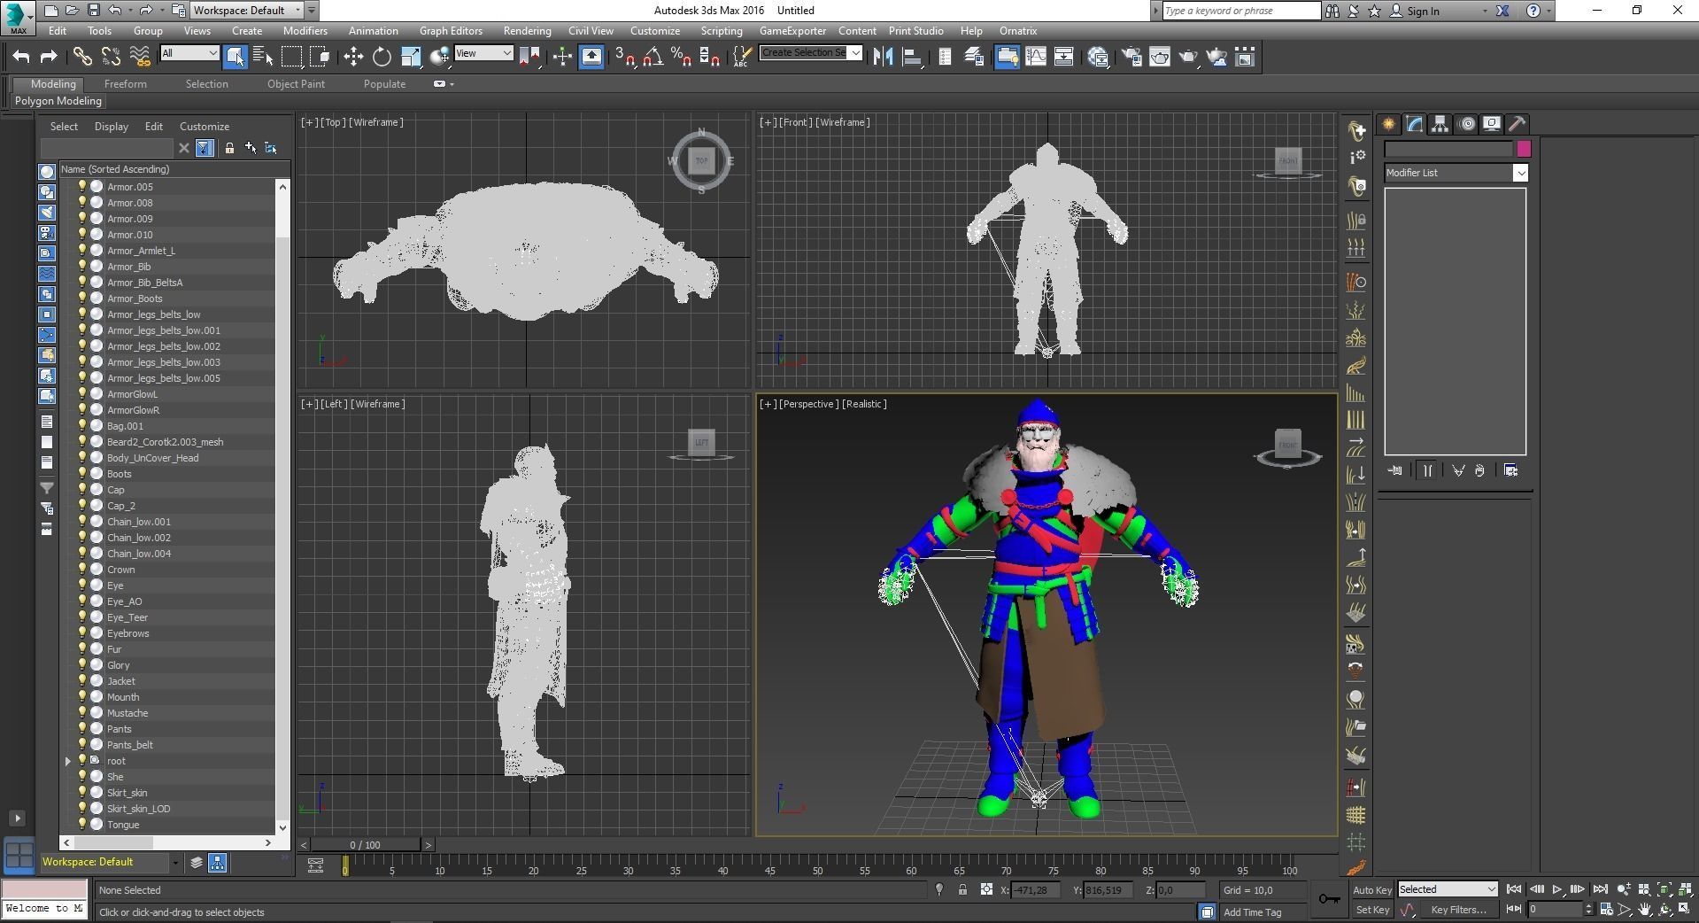Open the Rendering menu
The image size is (1699, 923).
point(527,30)
